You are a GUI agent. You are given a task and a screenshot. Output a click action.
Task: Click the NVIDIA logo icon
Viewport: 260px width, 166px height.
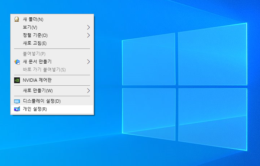pos(17,80)
